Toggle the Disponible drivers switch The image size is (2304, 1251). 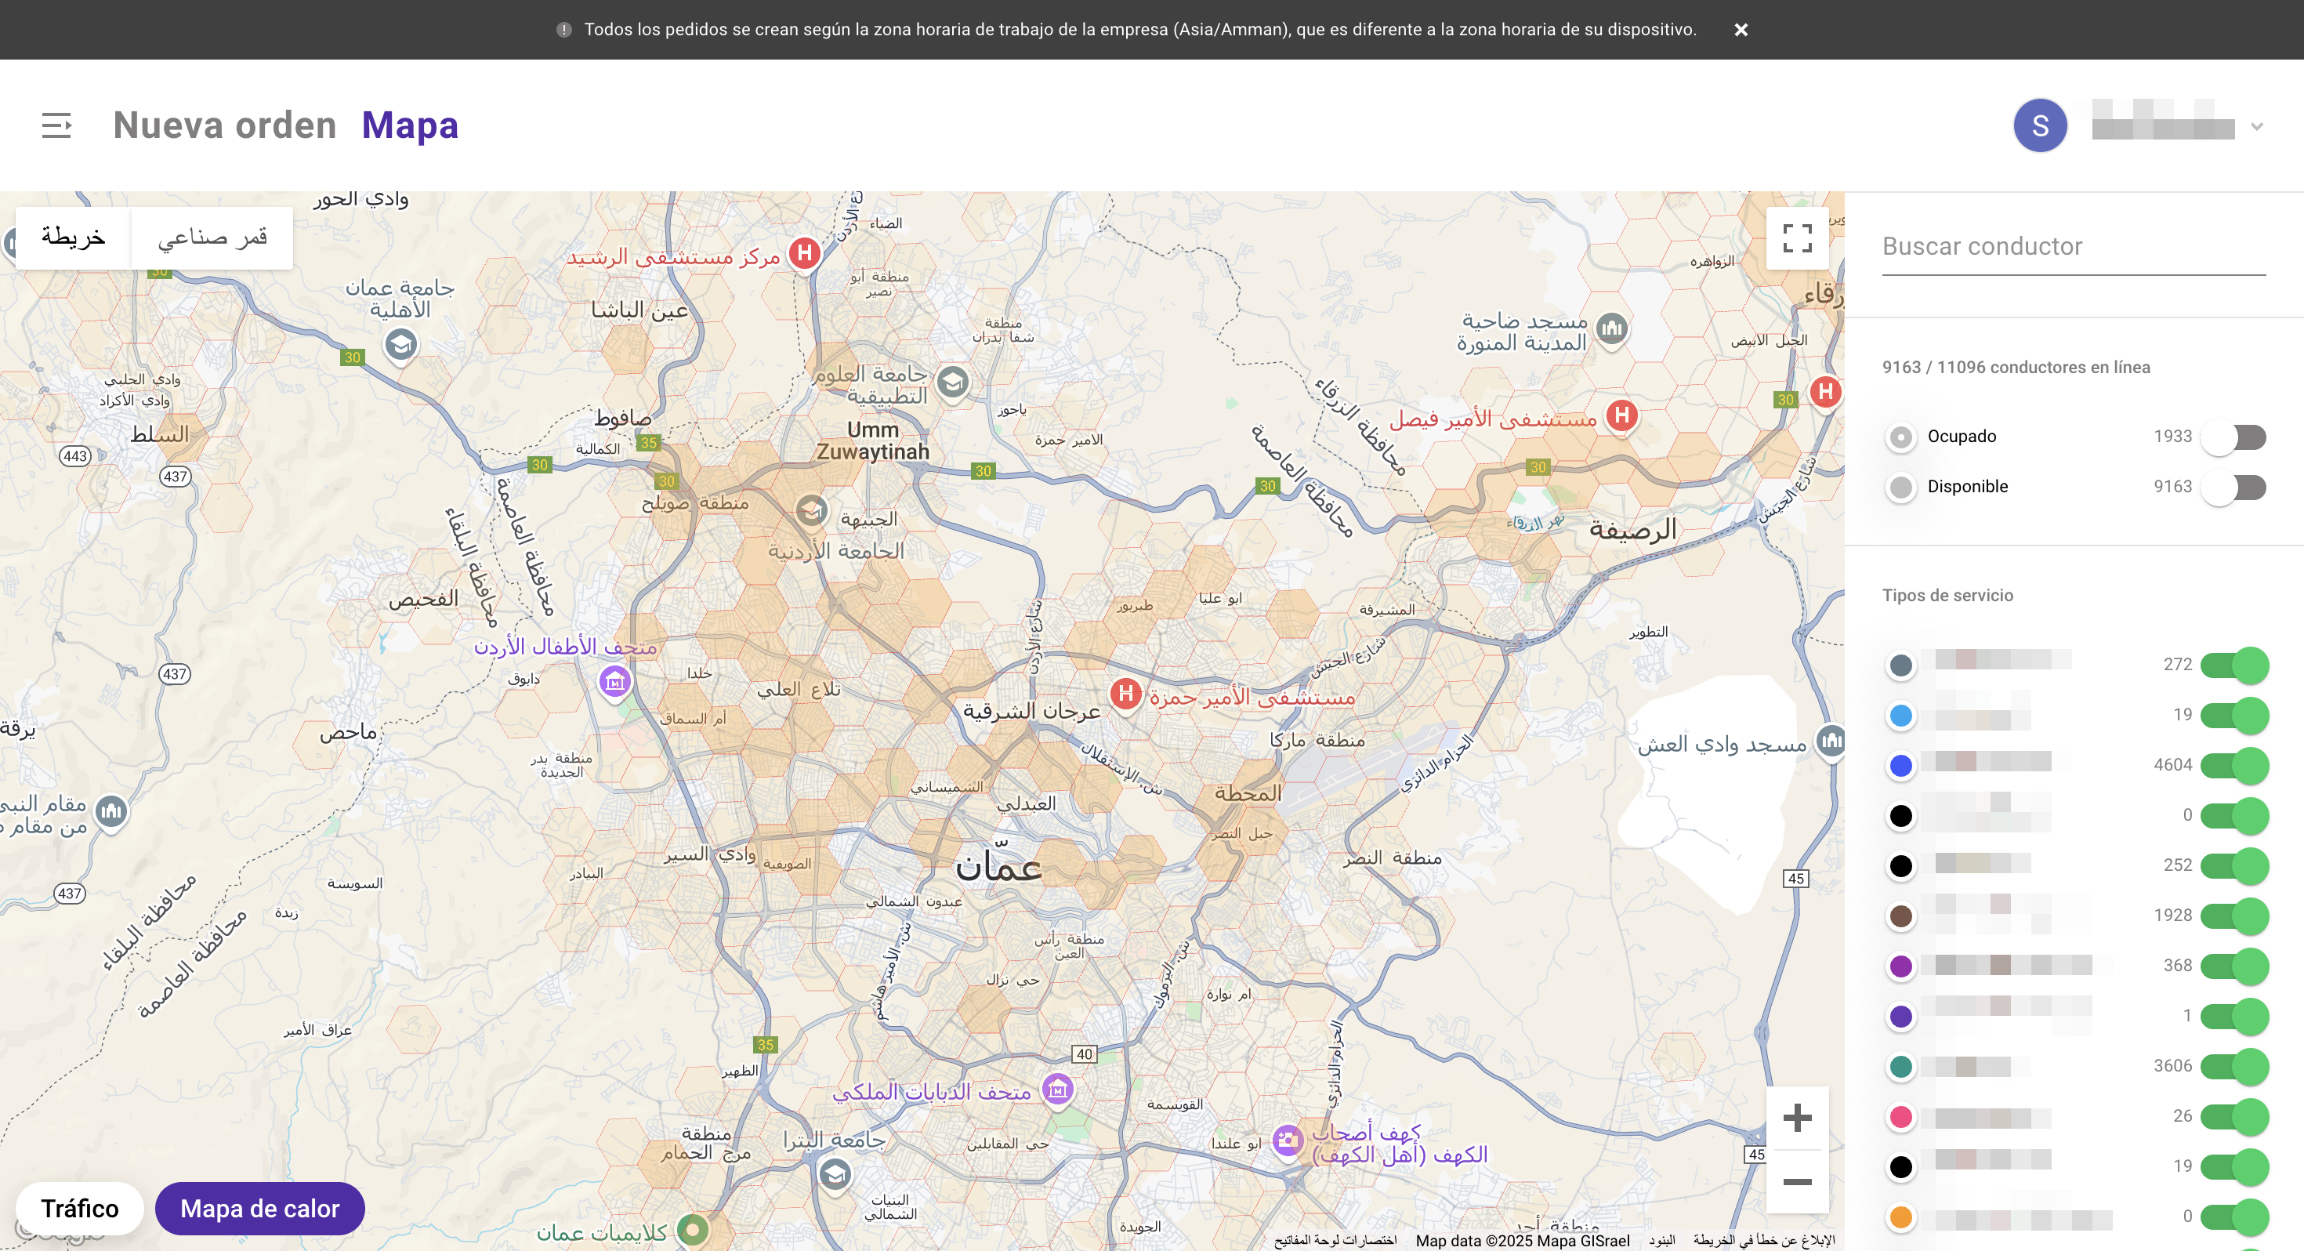click(x=2234, y=488)
